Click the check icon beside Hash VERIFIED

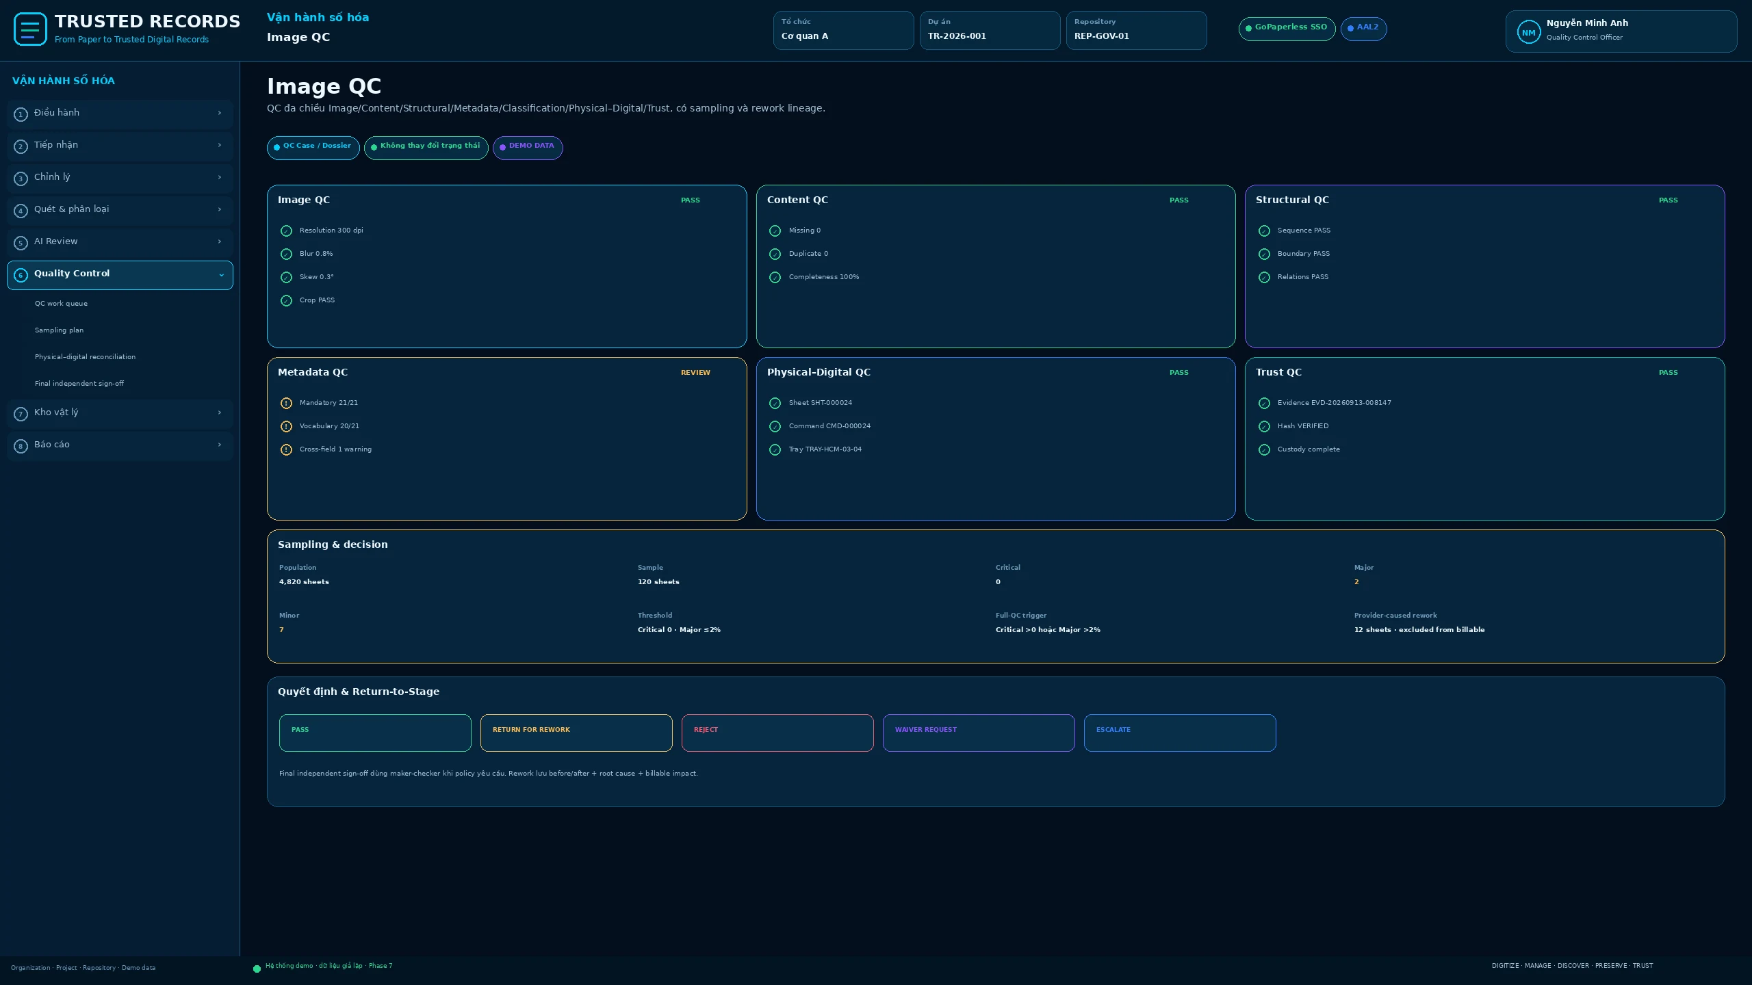coord(1264,427)
